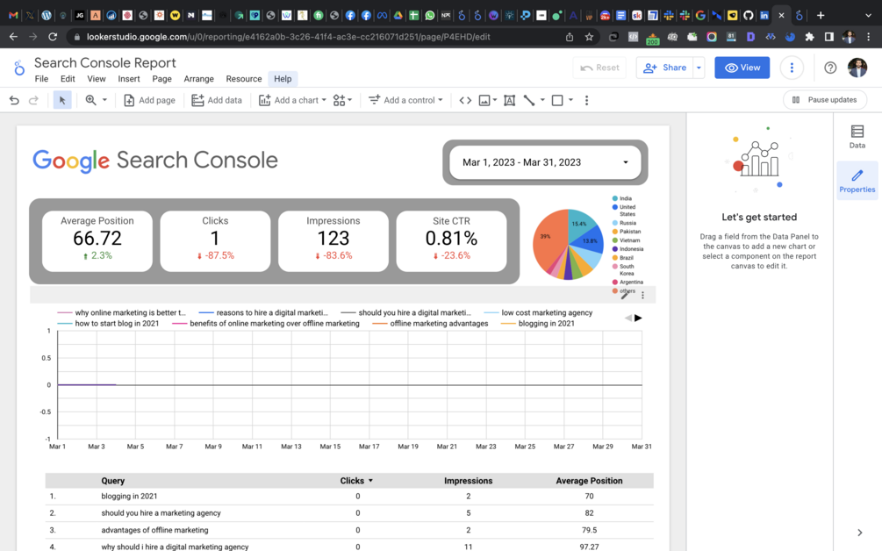Click the undo arrow in toolbar
Viewport: 882px width, 551px height.
coord(14,100)
